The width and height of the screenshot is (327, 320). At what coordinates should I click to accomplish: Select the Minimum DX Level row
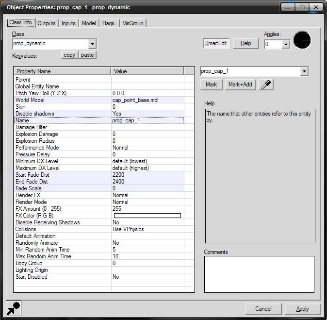[x=99, y=161]
